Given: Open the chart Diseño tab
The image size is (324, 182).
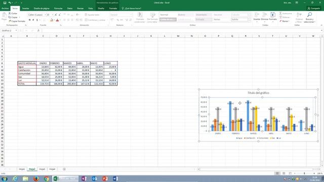Looking at the screenshot, I should click(101, 9).
